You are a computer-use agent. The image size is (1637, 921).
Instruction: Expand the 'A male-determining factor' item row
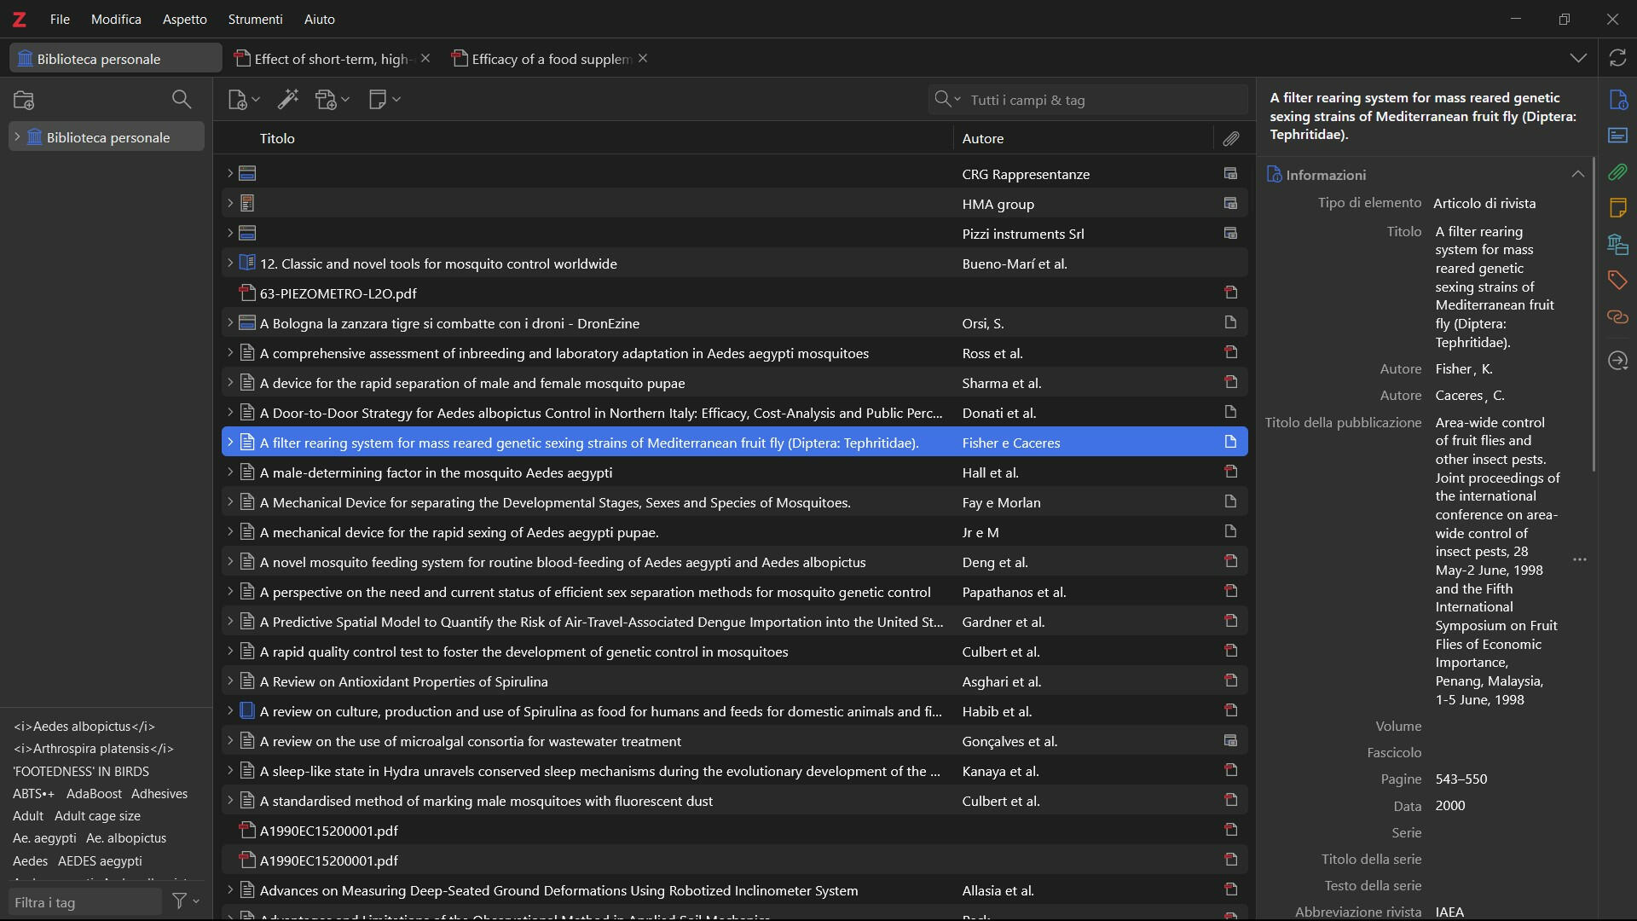click(x=229, y=472)
